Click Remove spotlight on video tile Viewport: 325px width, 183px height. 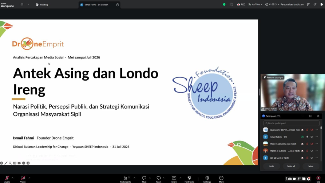tap(273, 78)
